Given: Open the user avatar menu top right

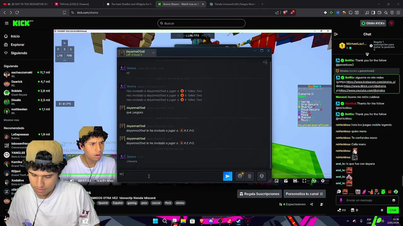Looking at the screenshot, I should pos(391,23).
